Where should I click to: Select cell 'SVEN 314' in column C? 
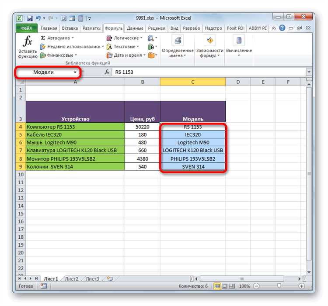(x=193, y=167)
